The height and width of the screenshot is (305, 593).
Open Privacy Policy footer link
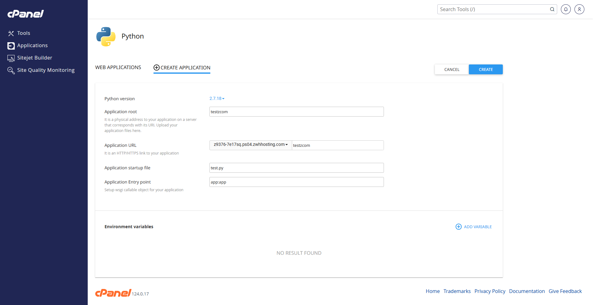[x=490, y=291]
